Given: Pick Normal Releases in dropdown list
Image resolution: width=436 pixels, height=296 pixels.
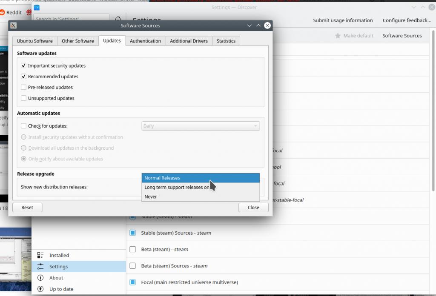Looking at the screenshot, I should [162, 178].
